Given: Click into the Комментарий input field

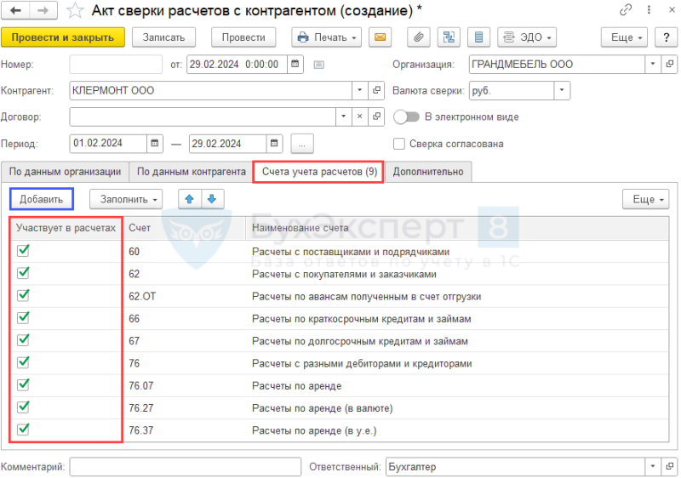Looking at the screenshot, I should [x=185, y=467].
